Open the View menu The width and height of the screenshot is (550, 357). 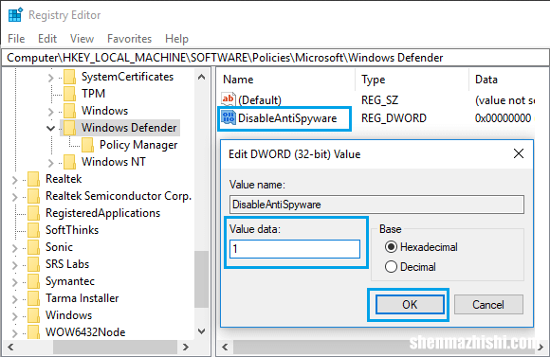click(x=82, y=39)
